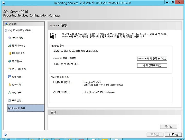Image resolution: width=185 pixels, height=140 pixels.
Task: Open the 웹 서비스 URL page
Action: pos(18,46)
